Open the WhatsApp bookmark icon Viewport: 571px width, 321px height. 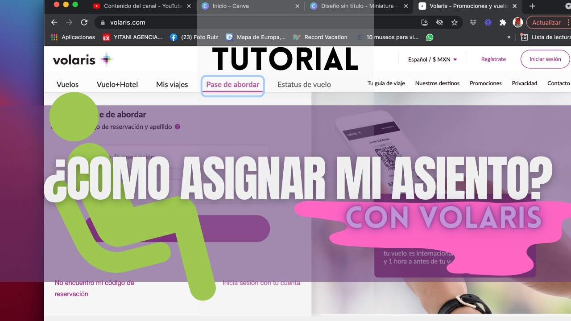tap(430, 37)
